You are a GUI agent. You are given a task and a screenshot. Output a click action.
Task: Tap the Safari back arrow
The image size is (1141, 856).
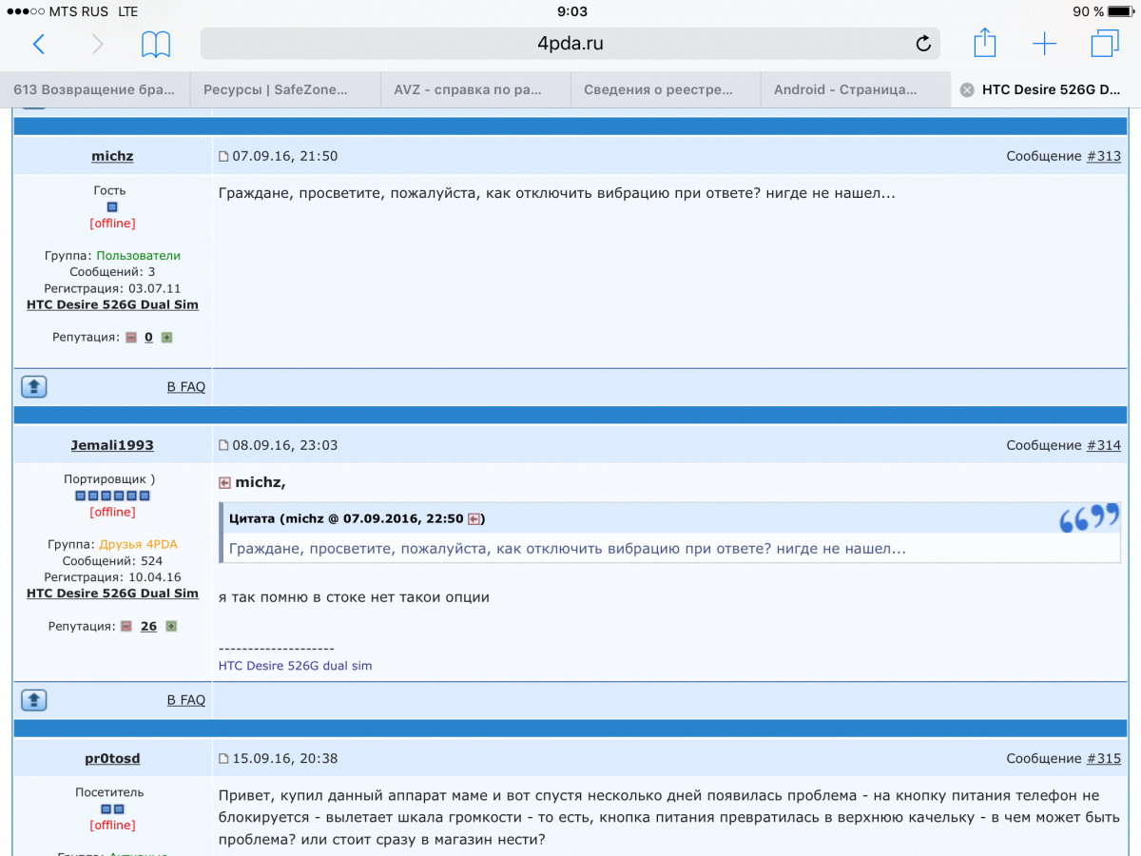(x=39, y=44)
